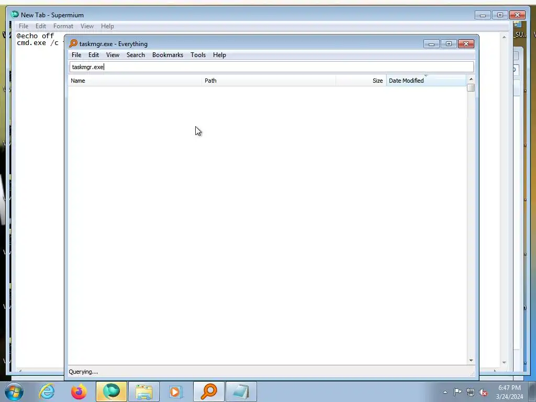Open File menu in the background Notepad window
The image size is (536, 402).
click(24, 26)
